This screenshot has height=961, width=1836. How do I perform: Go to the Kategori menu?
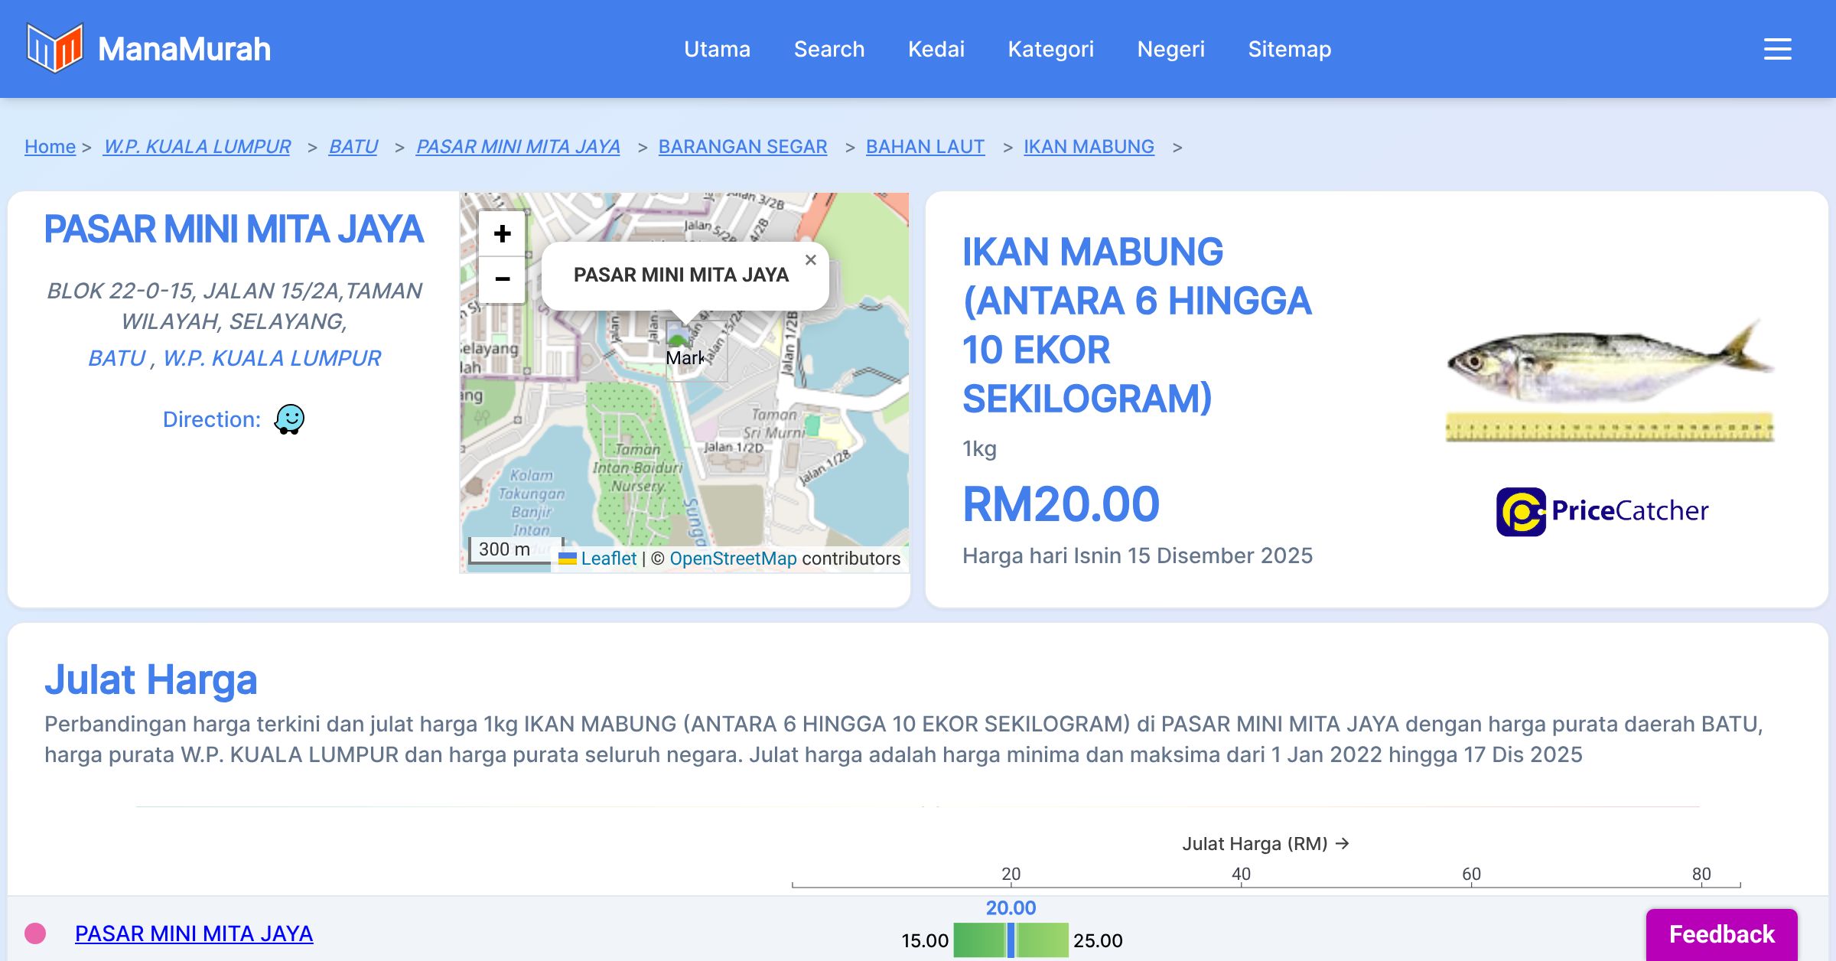[1050, 49]
